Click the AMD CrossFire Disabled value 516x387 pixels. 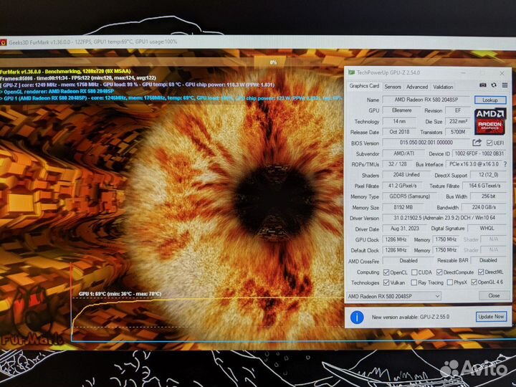[x=408, y=261]
